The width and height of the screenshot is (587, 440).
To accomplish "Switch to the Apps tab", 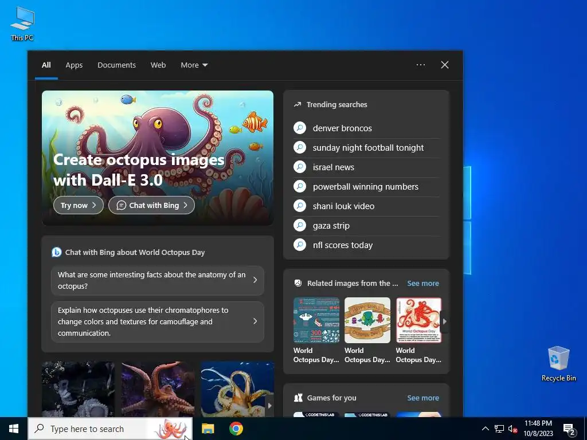I will click(x=74, y=65).
